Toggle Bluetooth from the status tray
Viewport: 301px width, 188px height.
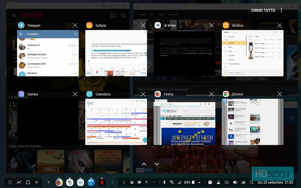click(x=164, y=182)
